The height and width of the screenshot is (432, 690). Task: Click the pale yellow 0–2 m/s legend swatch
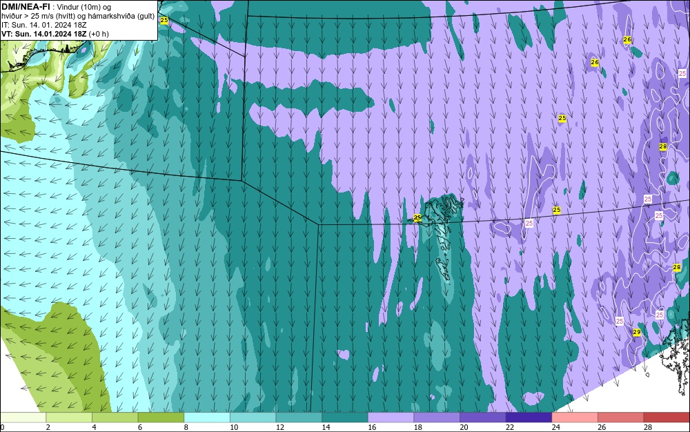point(23,418)
